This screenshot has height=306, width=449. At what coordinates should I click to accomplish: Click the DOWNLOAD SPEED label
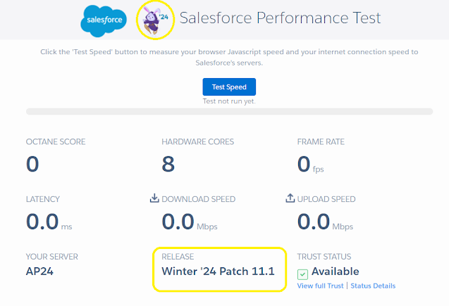(199, 199)
